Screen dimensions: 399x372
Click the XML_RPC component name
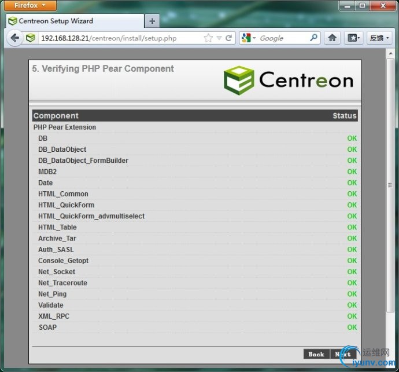click(x=54, y=316)
